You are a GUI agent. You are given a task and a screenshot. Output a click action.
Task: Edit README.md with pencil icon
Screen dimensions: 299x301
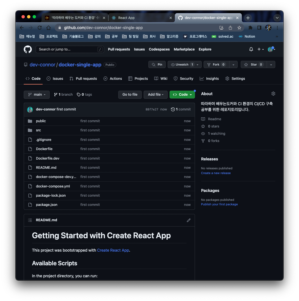point(189,220)
